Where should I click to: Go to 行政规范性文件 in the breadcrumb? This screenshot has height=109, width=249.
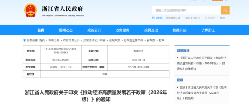[x=133, y=40]
